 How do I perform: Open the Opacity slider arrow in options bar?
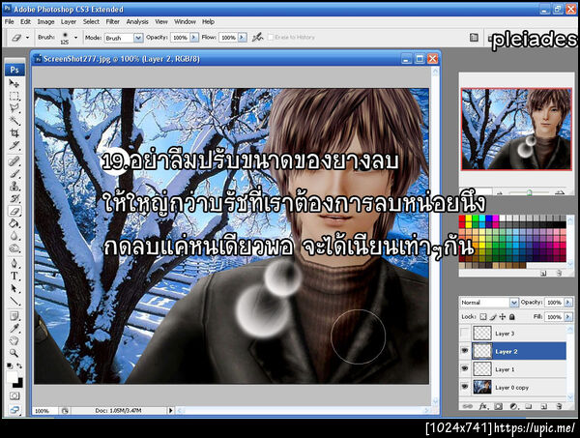click(194, 38)
